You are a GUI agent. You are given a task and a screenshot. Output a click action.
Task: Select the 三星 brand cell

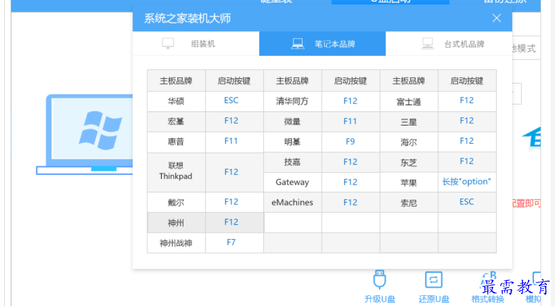(x=408, y=122)
